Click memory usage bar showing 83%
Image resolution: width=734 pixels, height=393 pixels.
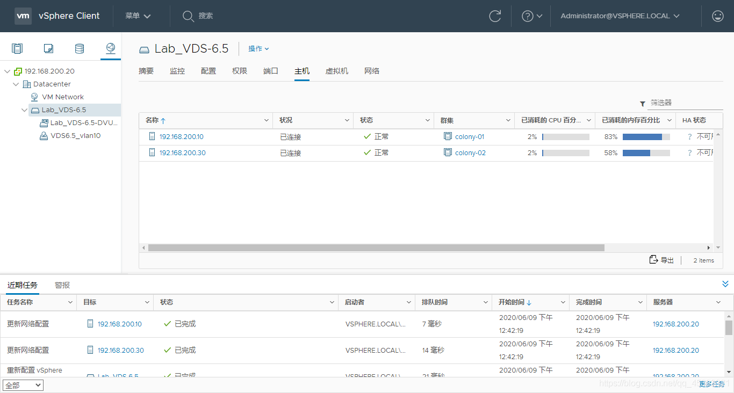point(646,137)
